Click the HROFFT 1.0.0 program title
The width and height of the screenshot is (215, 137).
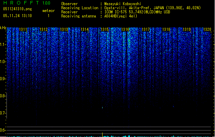click(x=27, y=3)
